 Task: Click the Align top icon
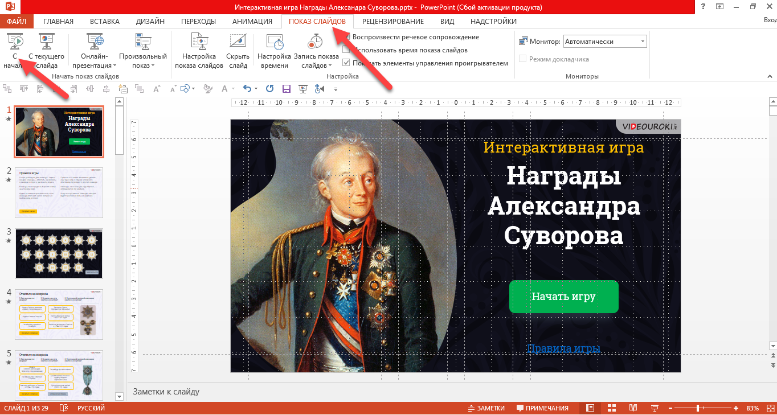24,89
